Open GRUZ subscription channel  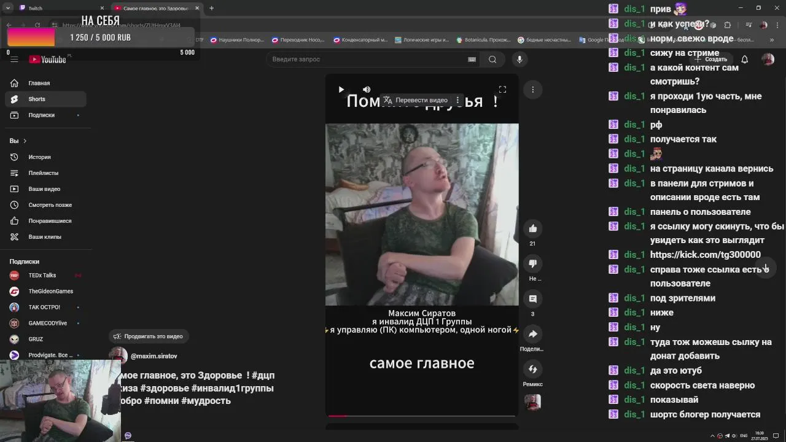point(46,339)
